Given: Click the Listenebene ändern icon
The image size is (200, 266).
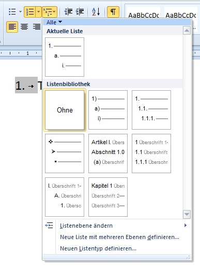Looking at the screenshot, I should [x=49, y=226].
